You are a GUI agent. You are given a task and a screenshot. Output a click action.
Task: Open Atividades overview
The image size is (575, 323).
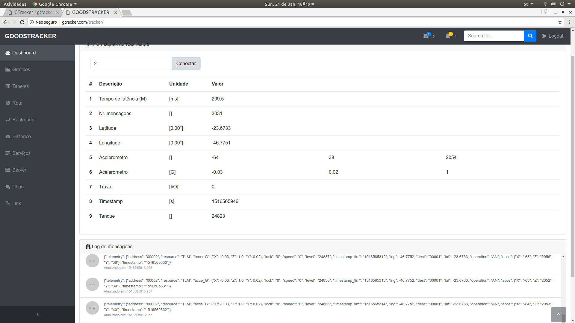tap(15, 4)
